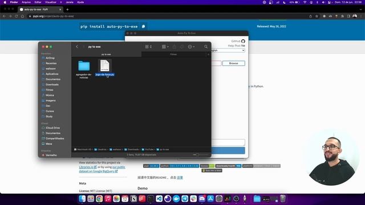
Task: Switch to the 'py to exe' Finder tab
Action: 106,55
